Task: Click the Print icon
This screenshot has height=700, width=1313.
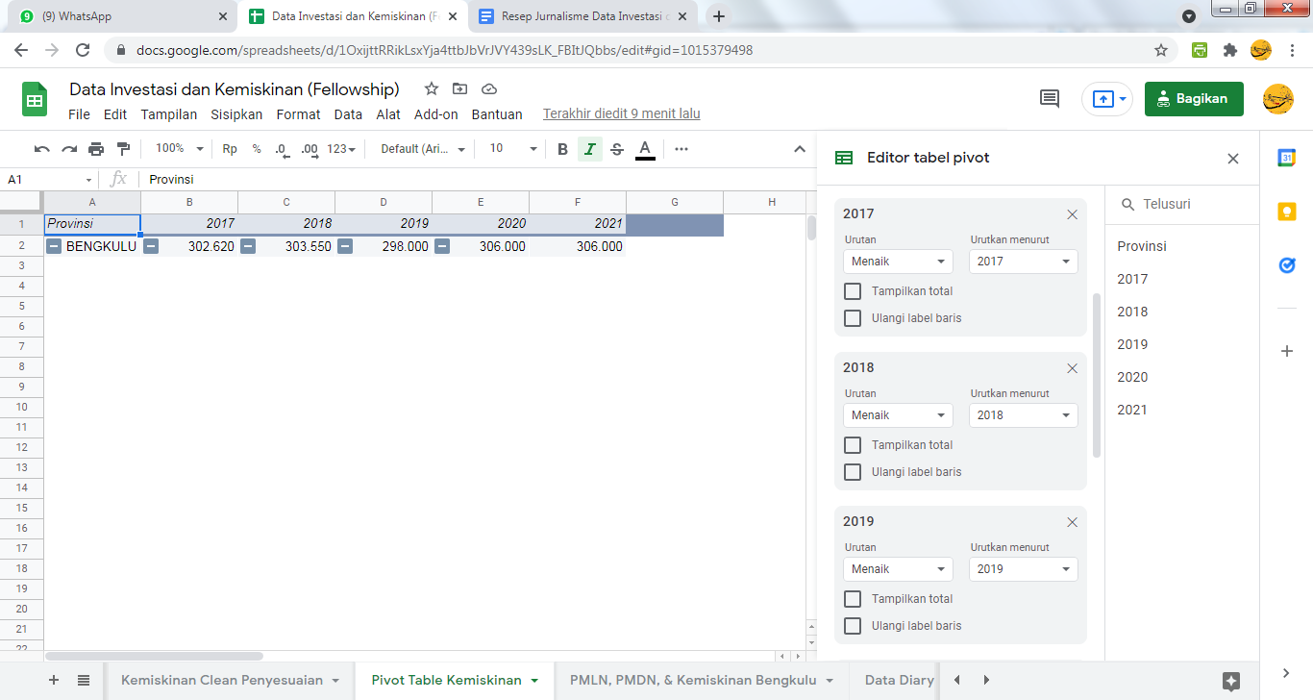Action: pyautogui.click(x=96, y=149)
